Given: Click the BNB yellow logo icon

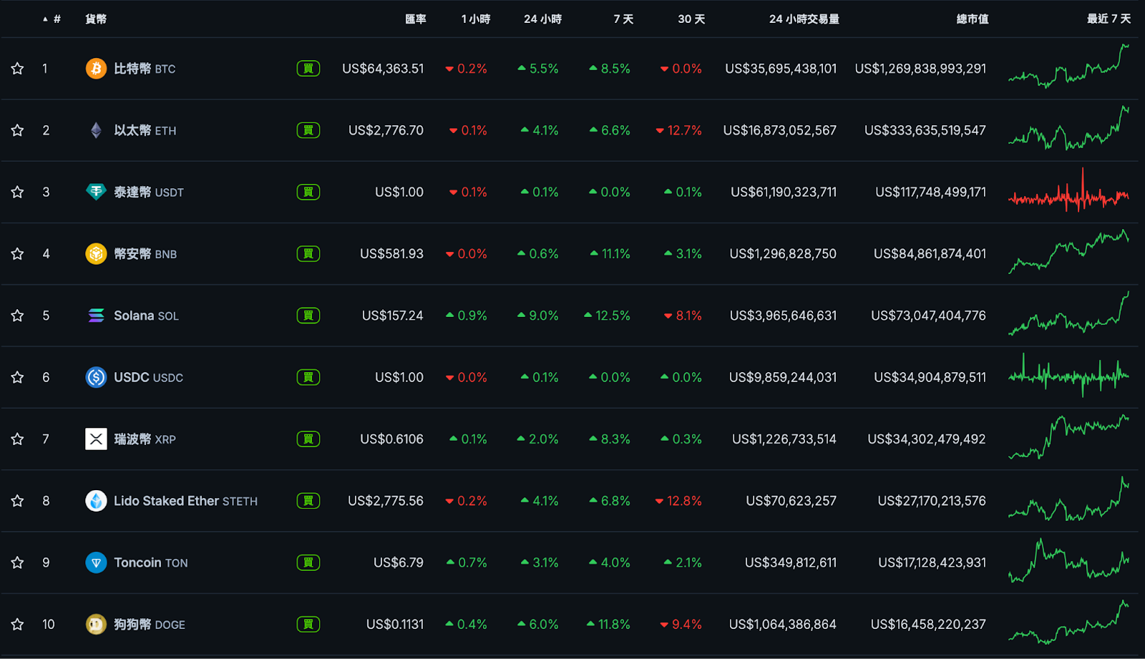Looking at the screenshot, I should click(x=96, y=254).
